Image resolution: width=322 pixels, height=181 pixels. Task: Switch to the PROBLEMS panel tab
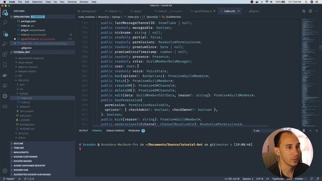tap(136, 131)
